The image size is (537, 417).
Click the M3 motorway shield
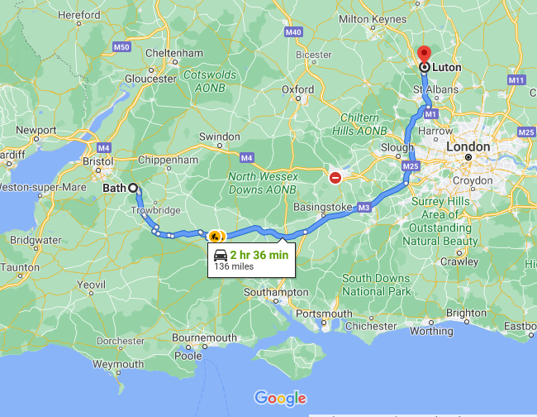pos(364,208)
